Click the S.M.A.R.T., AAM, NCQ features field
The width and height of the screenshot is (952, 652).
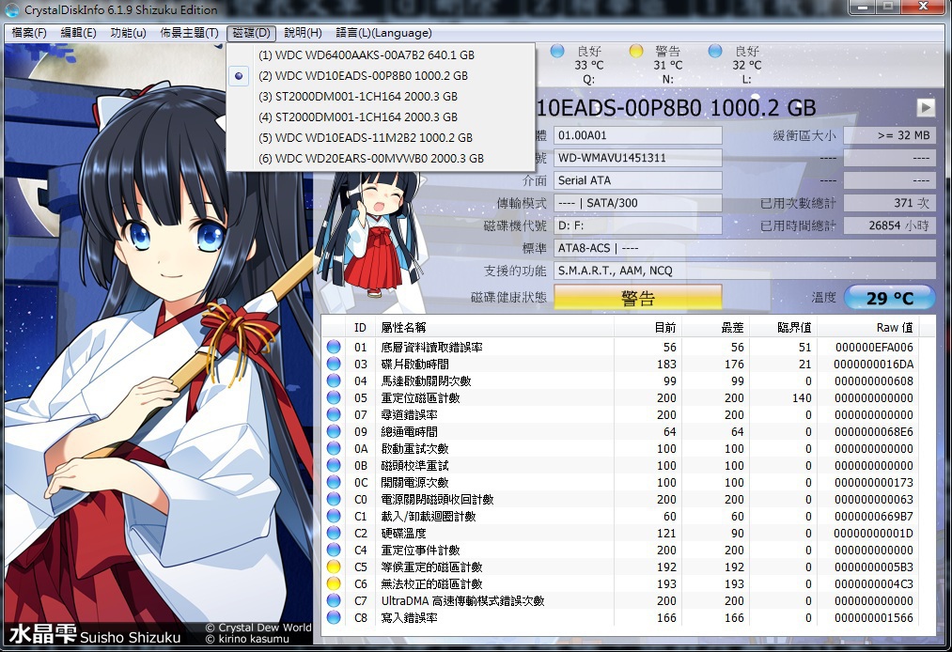coord(744,271)
